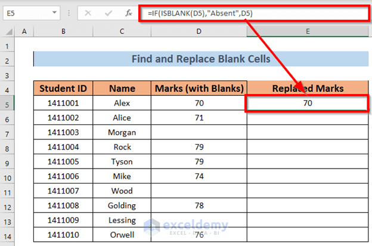Click the Cancel (X) formula bar icon

pos(88,13)
